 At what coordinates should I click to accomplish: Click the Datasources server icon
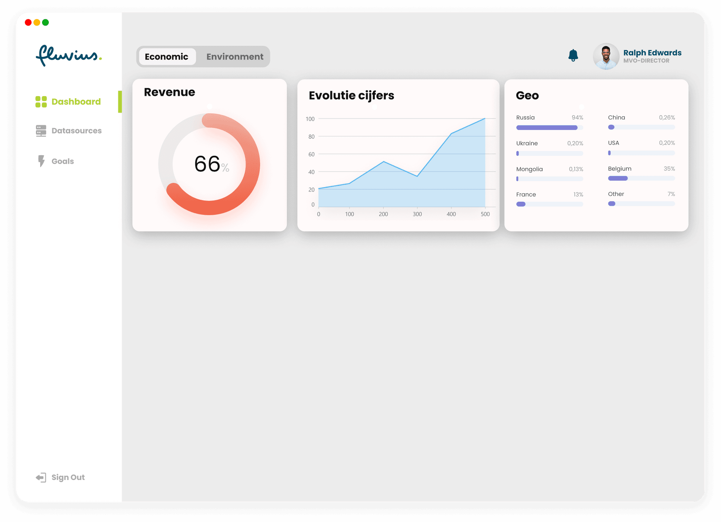[x=41, y=131]
